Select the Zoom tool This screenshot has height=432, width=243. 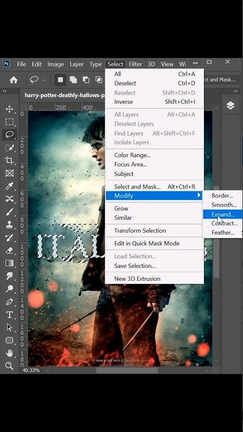(x=10, y=366)
